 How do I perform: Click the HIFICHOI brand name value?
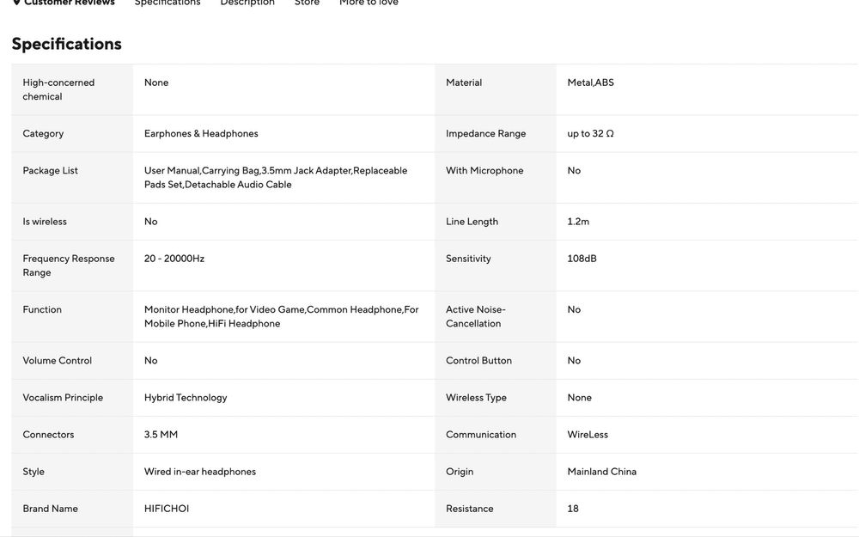tap(167, 509)
